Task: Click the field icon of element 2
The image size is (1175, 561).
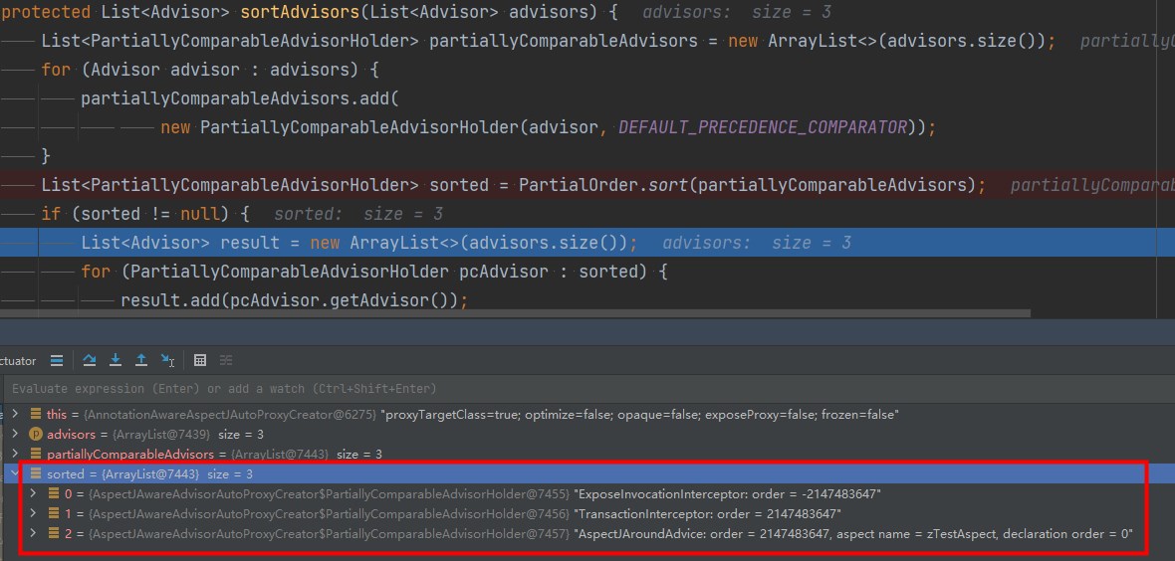Action: tap(54, 533)
